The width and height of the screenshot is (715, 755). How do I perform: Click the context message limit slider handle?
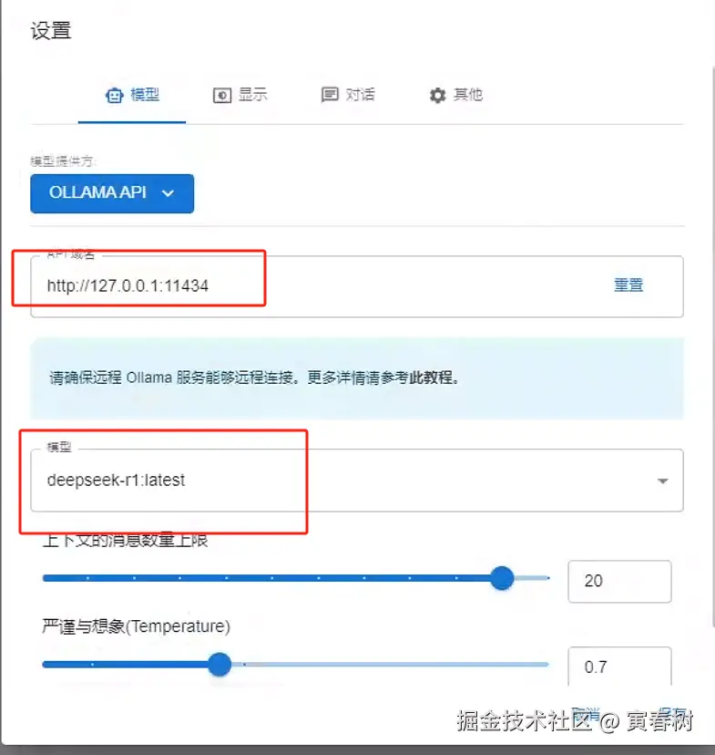point(502,578)
